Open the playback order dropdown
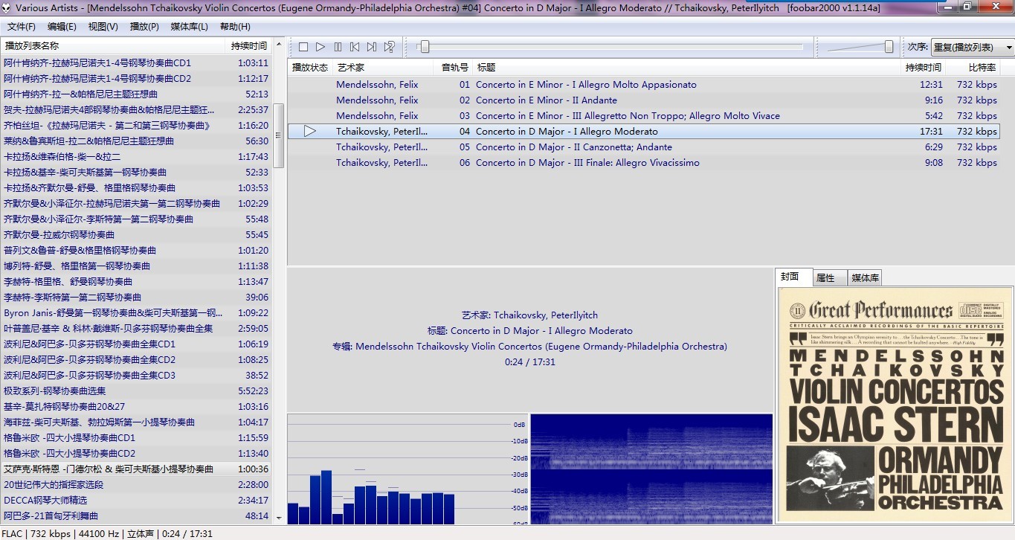The image size is (1015, 540). click(x=972, y=47)
